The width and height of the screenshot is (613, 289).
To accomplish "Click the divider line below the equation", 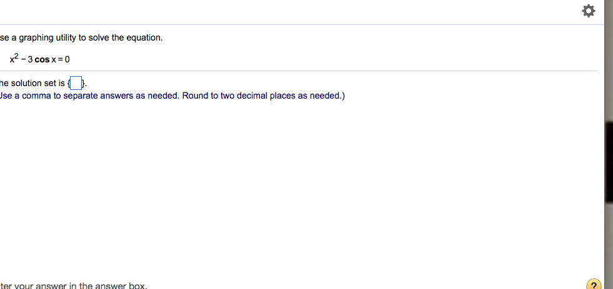I will point(299,71).
